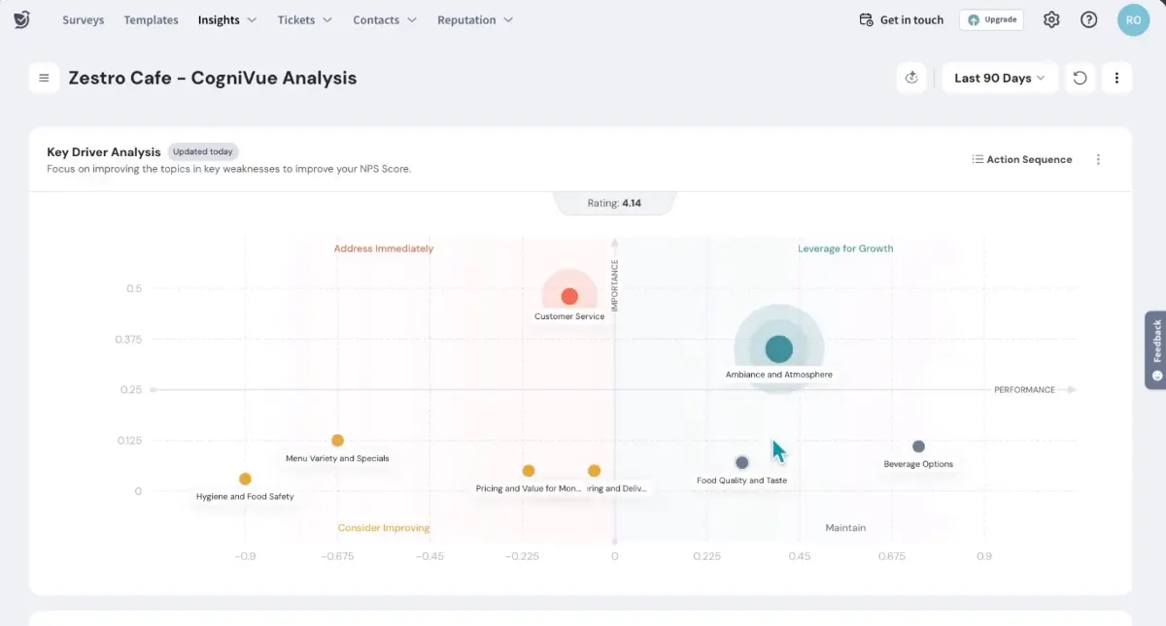
Task: Refresh the analysis with the reload icon
Action: [x=1080, y=78]
